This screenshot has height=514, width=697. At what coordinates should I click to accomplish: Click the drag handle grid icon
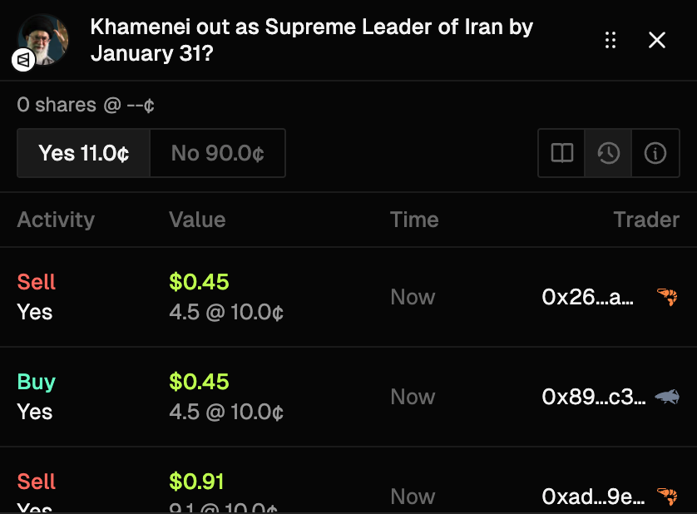click(x=610, y=40)
